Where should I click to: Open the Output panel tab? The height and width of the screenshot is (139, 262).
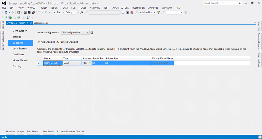tap(21, 132)
